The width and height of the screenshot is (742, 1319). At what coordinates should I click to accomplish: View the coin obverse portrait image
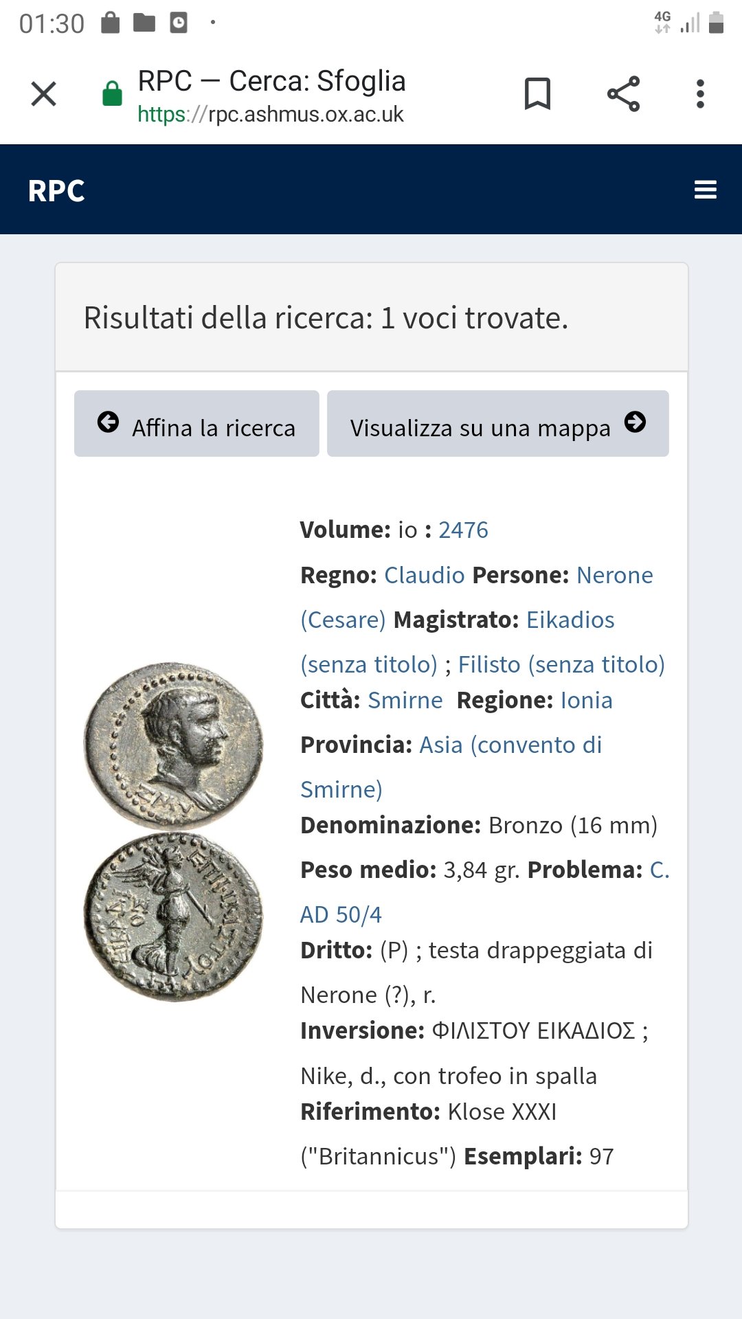tap(173, 745)
